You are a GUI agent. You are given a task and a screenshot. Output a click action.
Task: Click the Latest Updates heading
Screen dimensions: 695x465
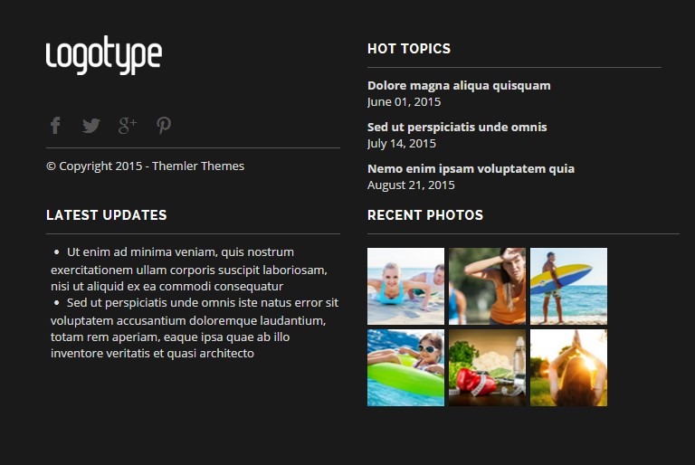[107, 215]
